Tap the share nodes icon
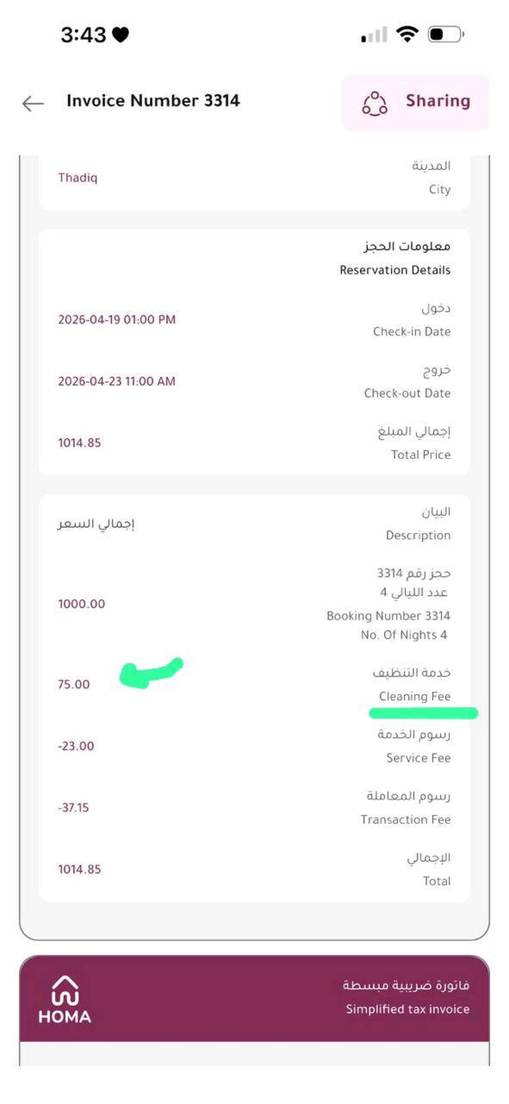This screenshot has height=1104, width=509. point(375,104)
